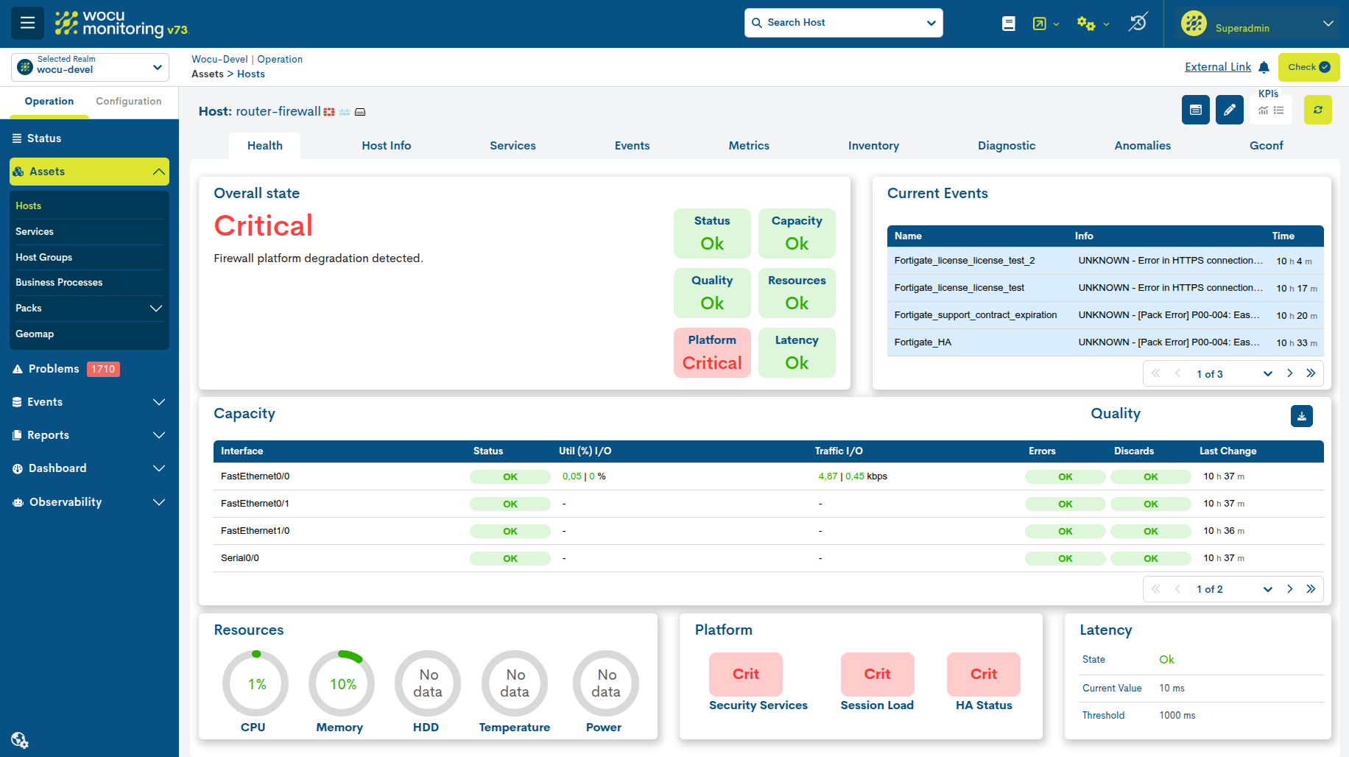This screenshot has width=1349, height=757.
Task: Switch to the Gconf tab
Action: pyautogui.click(x=1267, y=146)
